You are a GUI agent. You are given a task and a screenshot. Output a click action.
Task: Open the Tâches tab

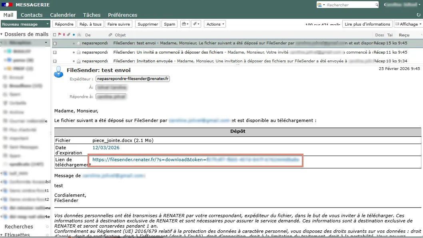pos(92,15)
